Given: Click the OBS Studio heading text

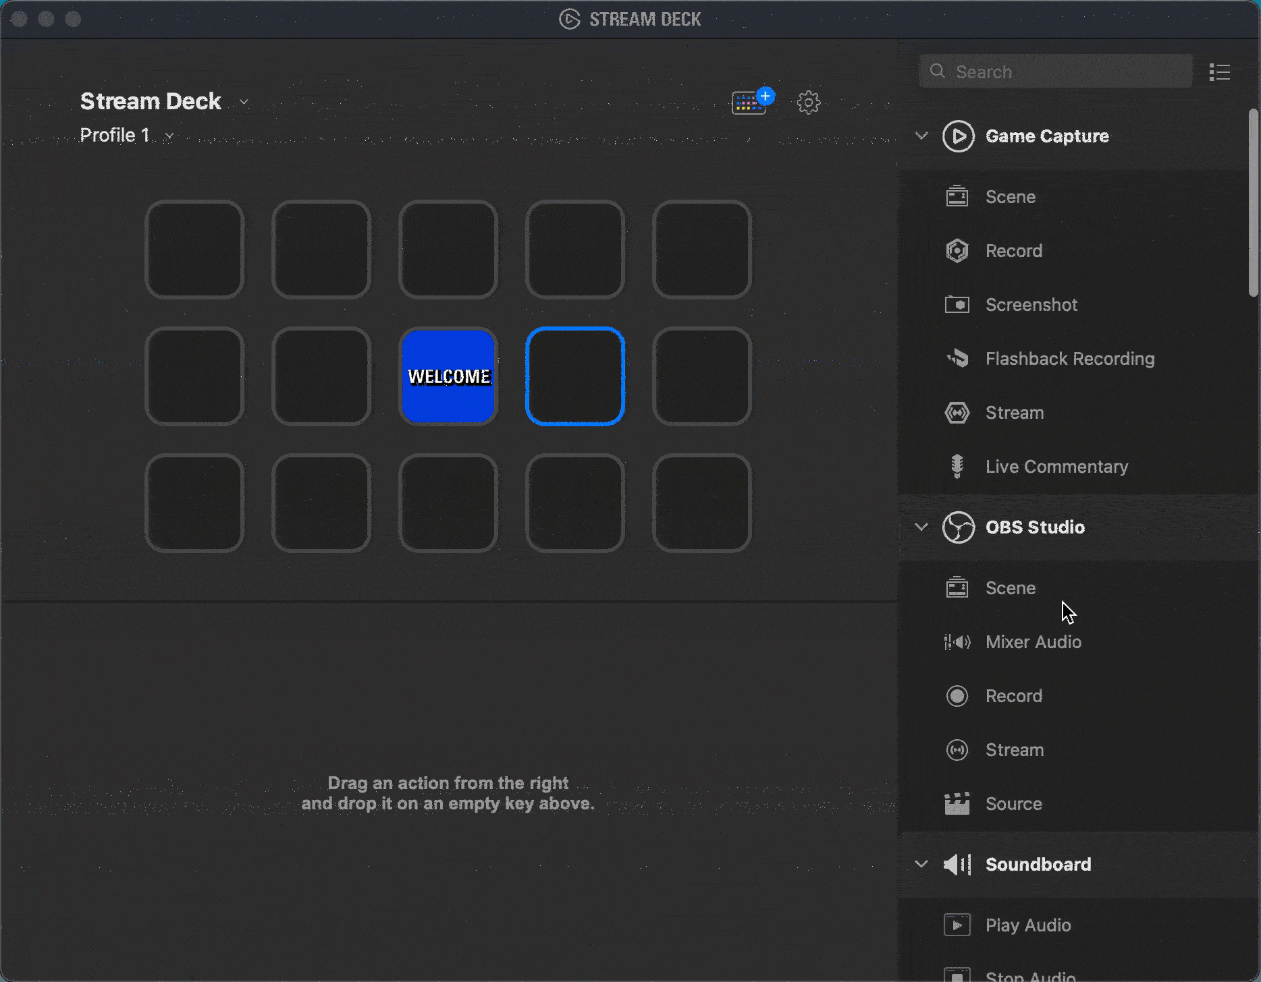Looking at the screenshot, I should click(x=1035, y=527).
